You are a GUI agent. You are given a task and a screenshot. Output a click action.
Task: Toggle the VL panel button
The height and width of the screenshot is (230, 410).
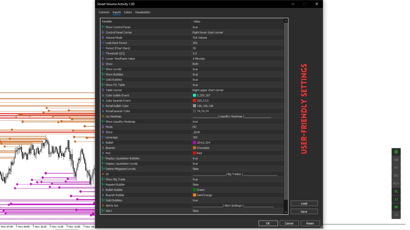point(396,191)
